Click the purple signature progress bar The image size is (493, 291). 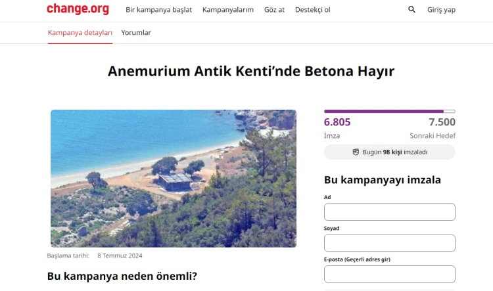(390, 111)
